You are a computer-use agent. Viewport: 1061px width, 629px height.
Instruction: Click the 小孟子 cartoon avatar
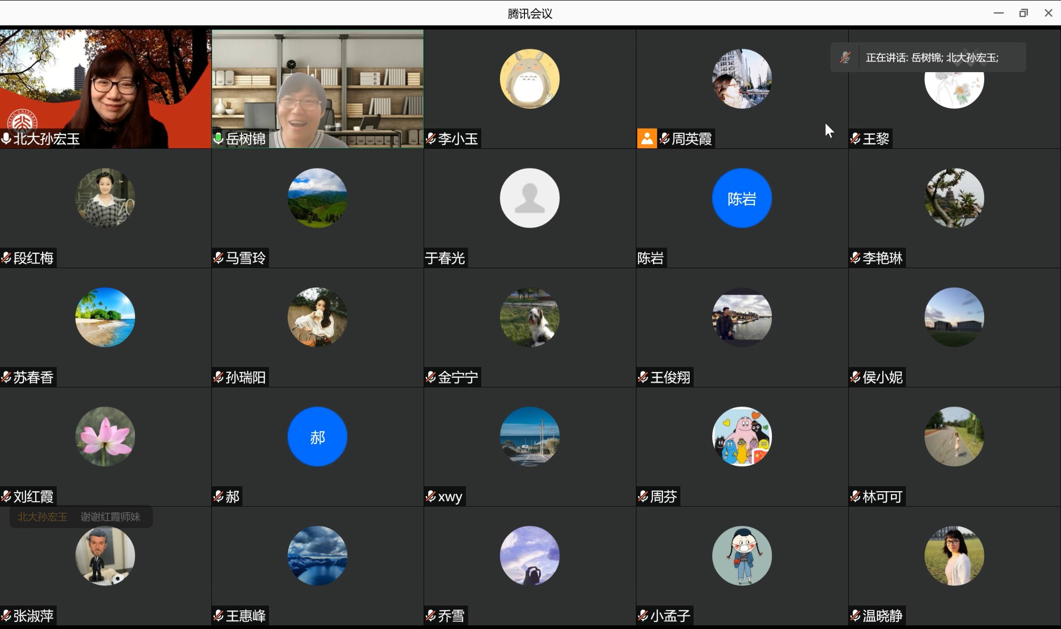coord(742,556)
